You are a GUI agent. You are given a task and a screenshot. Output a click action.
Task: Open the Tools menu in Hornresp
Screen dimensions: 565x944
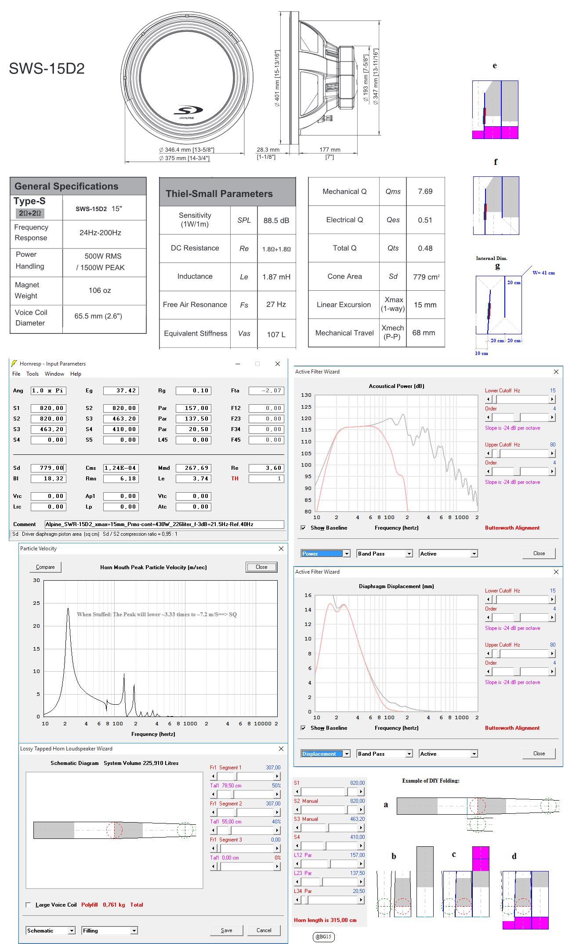33,374
